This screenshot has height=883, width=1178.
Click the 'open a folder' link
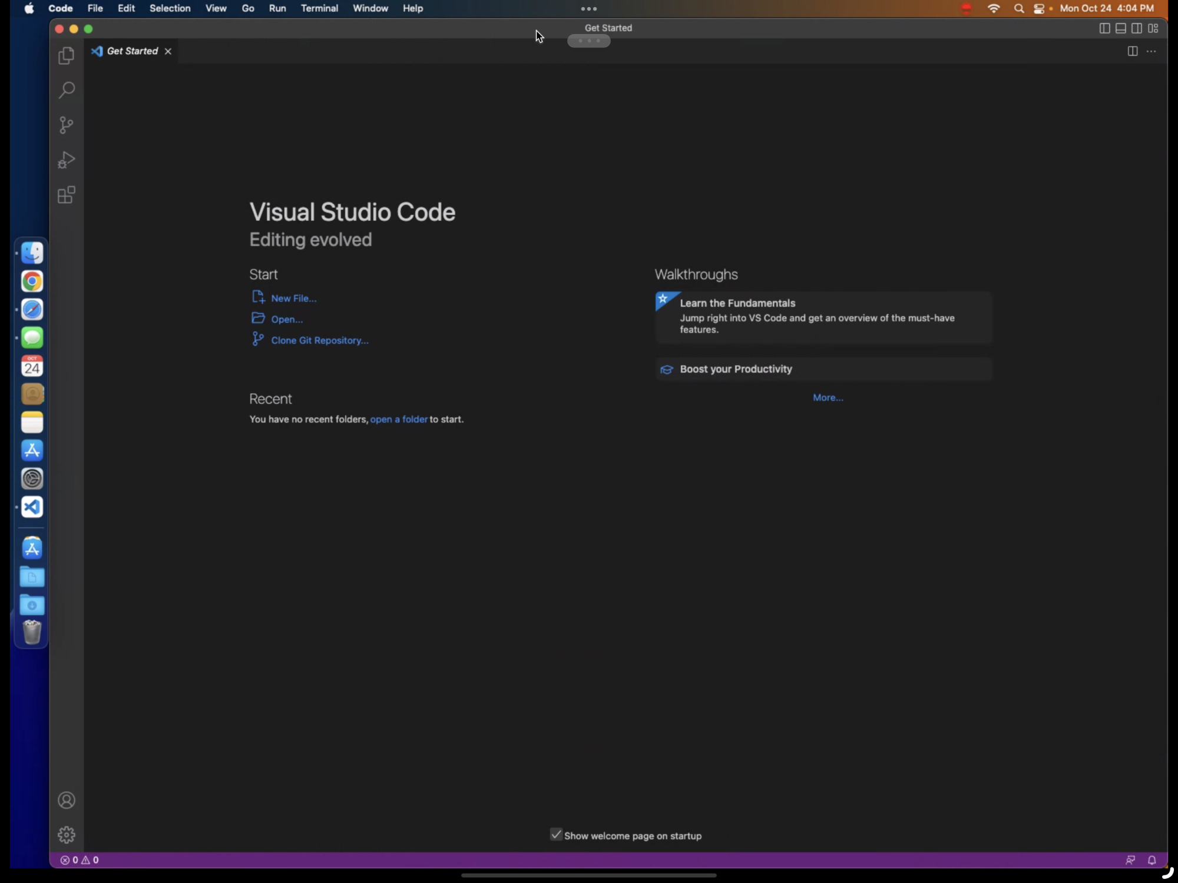pos(399,419)
